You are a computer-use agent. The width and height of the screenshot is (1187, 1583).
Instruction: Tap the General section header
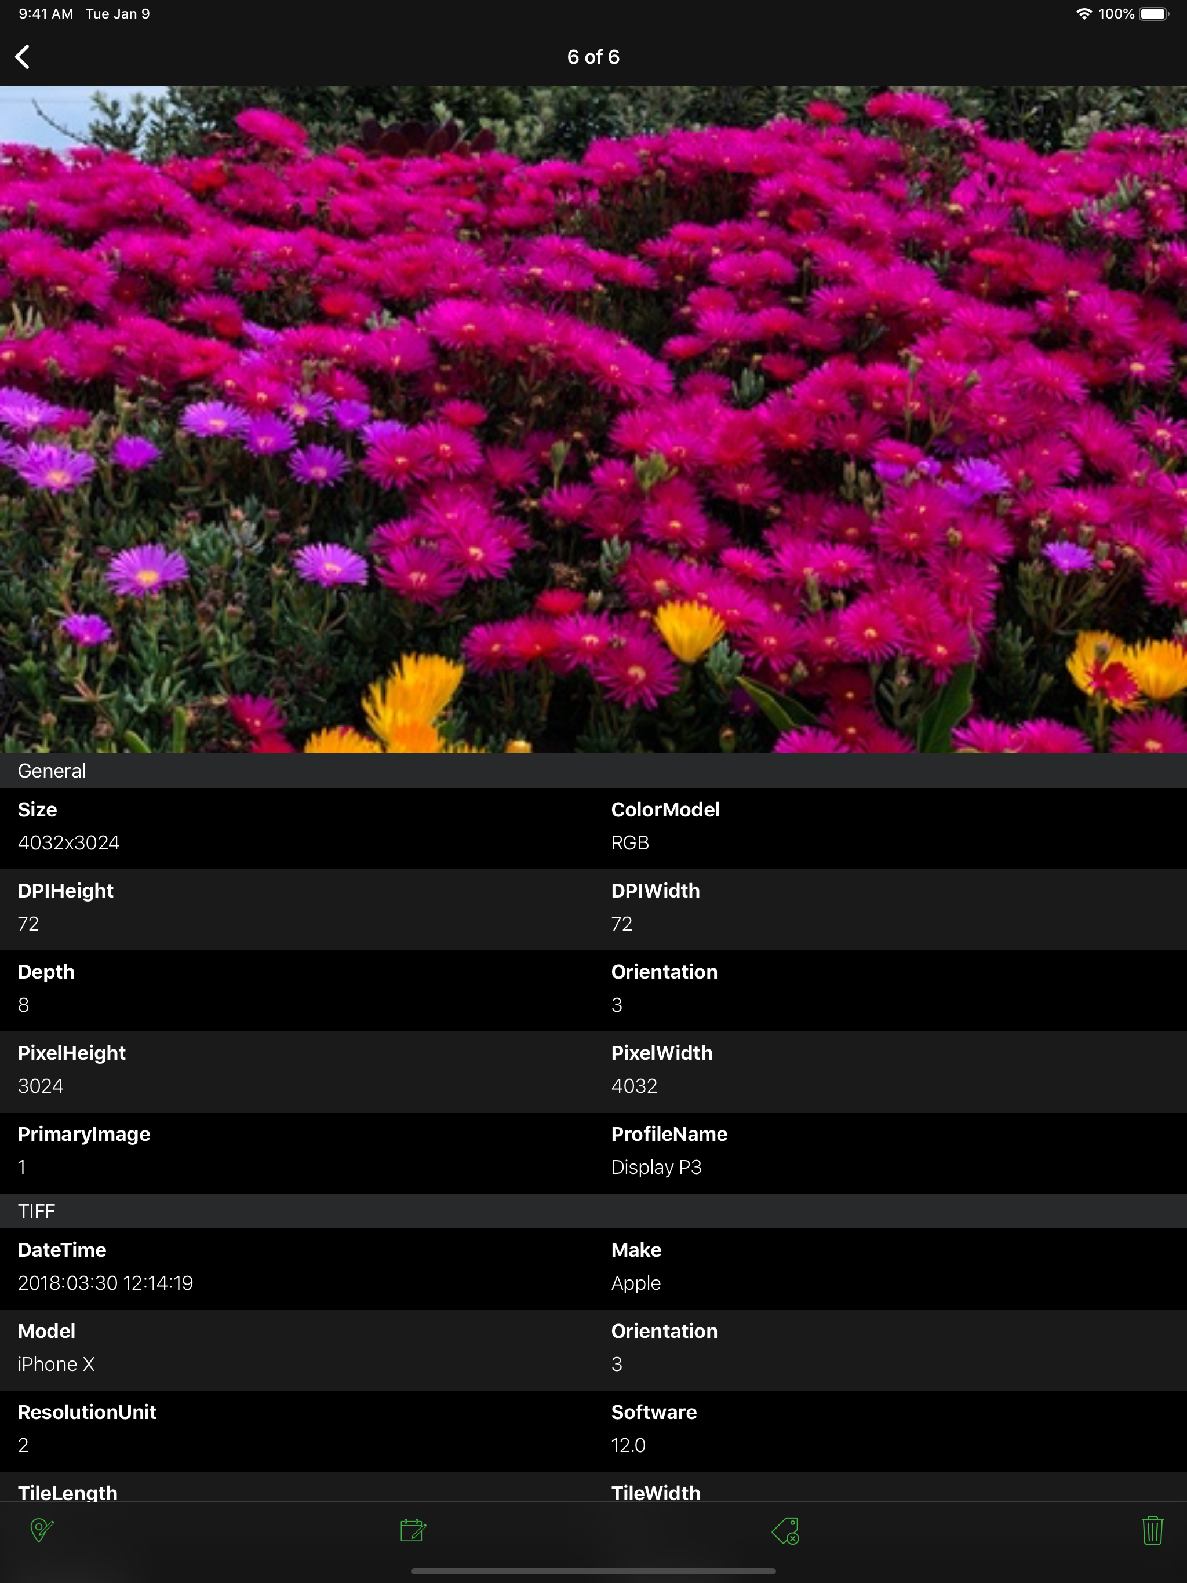pyautogui.click(x=52, y=771)
